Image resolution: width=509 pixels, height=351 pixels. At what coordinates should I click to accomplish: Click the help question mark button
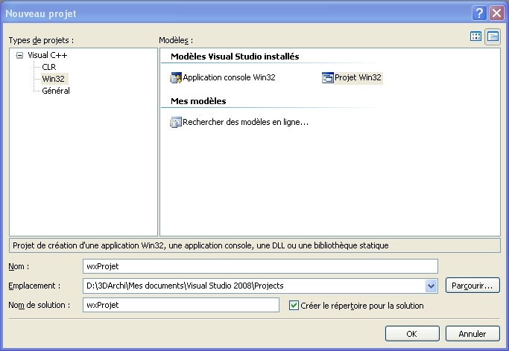click(478, 13)
